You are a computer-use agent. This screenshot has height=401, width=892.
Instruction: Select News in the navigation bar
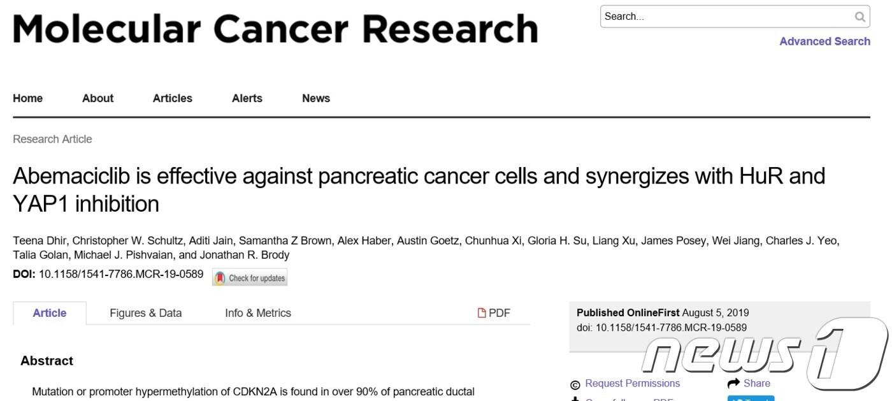tap(315, 98)
